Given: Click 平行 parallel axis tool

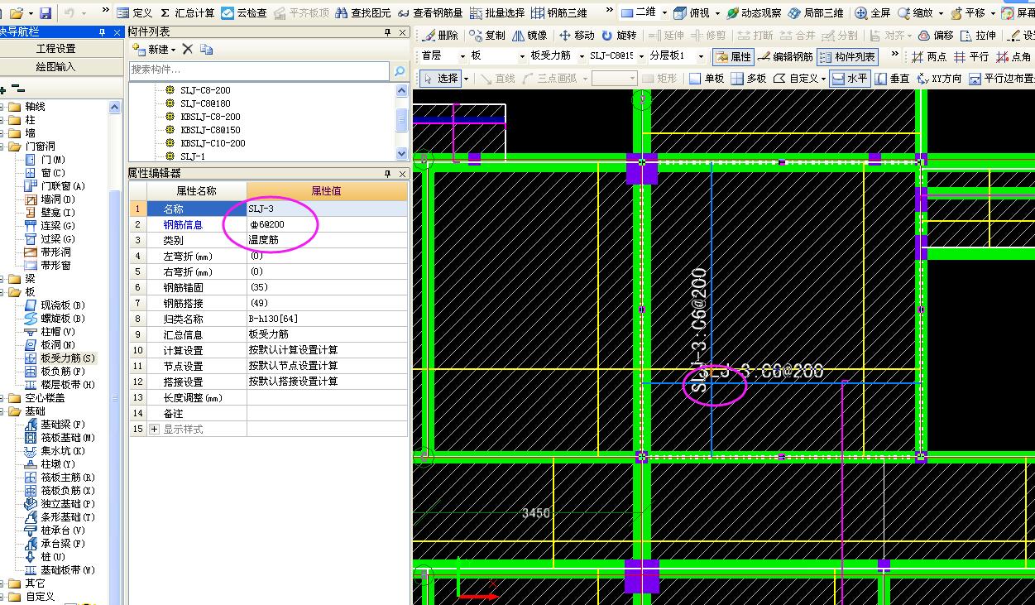Looking at the screenshot, I should coord(971,56).
